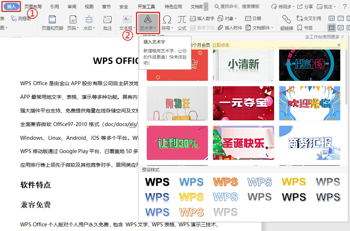Click 插入附件 insert attachment

(230, 28)
